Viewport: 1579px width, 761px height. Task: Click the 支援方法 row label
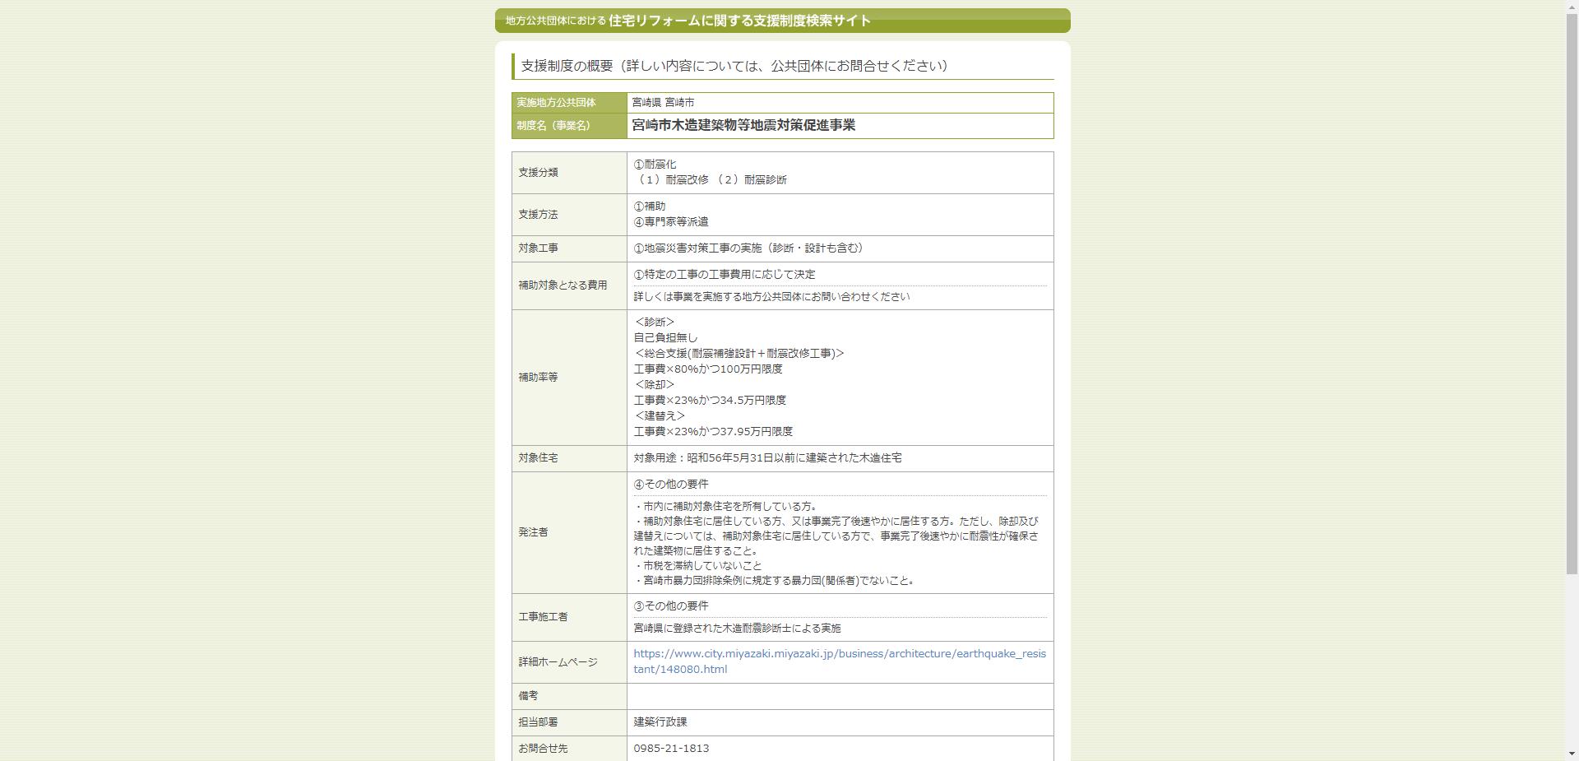(538, 214)
